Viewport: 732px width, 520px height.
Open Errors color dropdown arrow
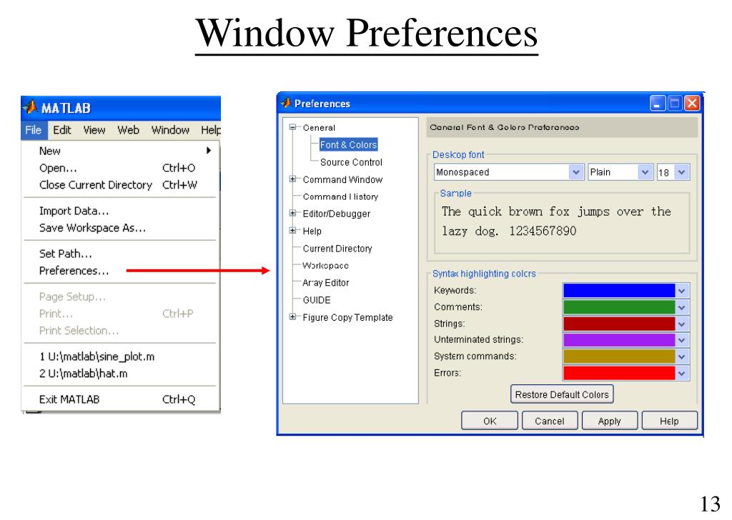pos(682,373)
